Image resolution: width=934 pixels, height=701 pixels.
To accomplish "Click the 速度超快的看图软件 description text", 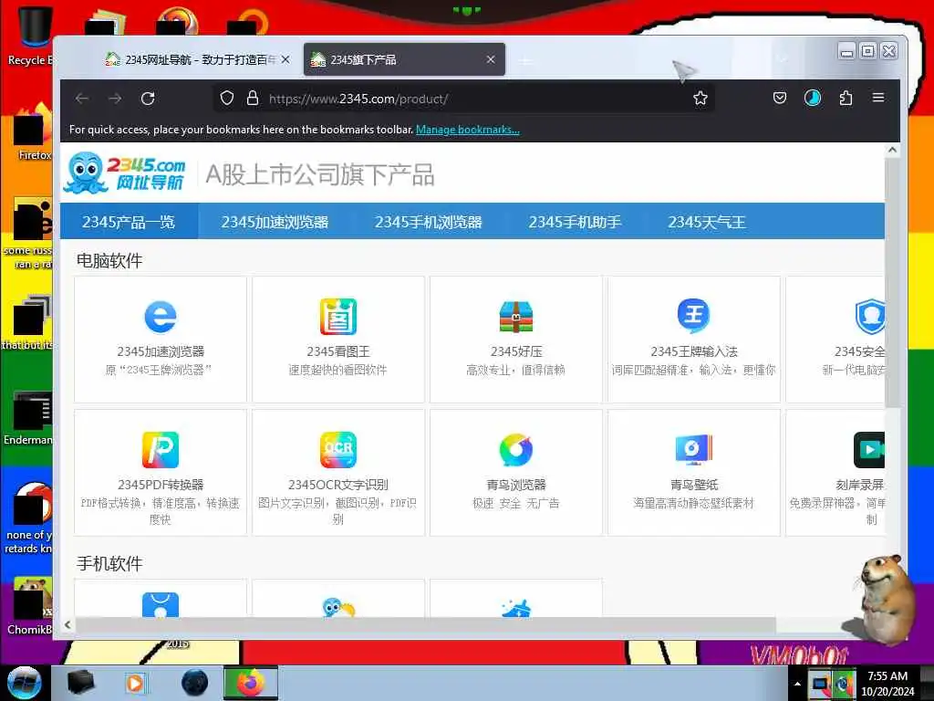I will [x=337, y=370].
